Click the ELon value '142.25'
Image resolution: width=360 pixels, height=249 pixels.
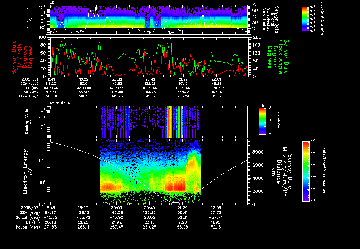point(117,96)
